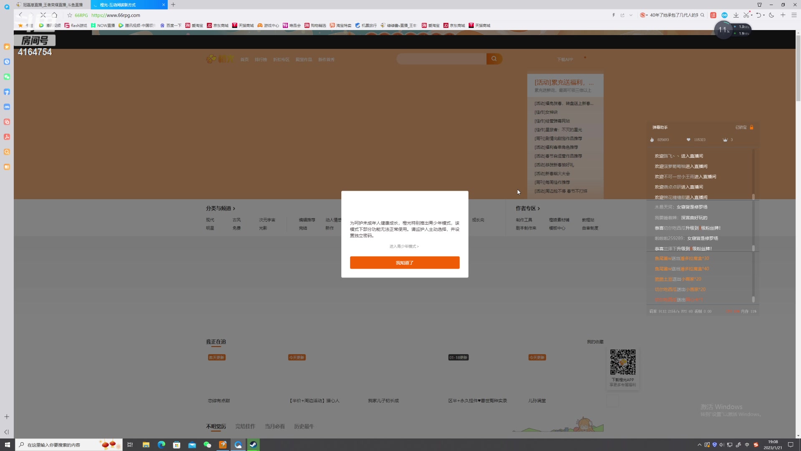Open the 首页 nav item on 66rpg
Image resolution: width=801 pixels, height=451 pixels.
(244, 60)
